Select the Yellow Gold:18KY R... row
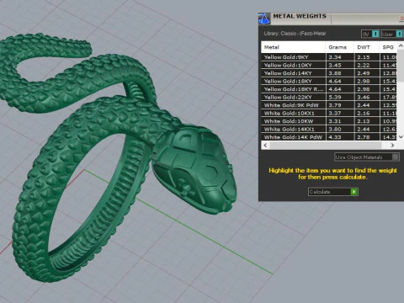The height and width of the screenshot is (303, 404). (x=329, y=89)
